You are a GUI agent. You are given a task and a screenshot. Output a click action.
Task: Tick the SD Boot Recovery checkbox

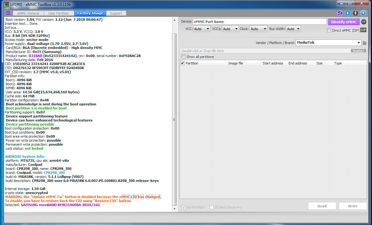pos(212,207)
